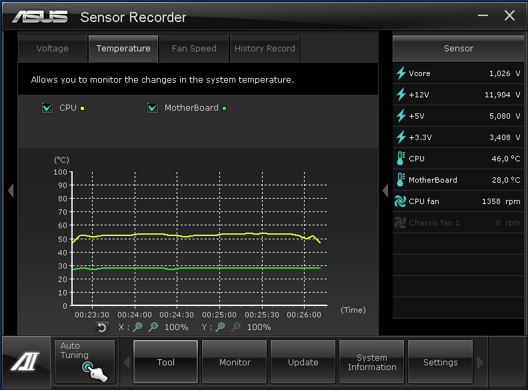
Task: Toggle the CPU temperature checkbox
Action: (47, 108)
